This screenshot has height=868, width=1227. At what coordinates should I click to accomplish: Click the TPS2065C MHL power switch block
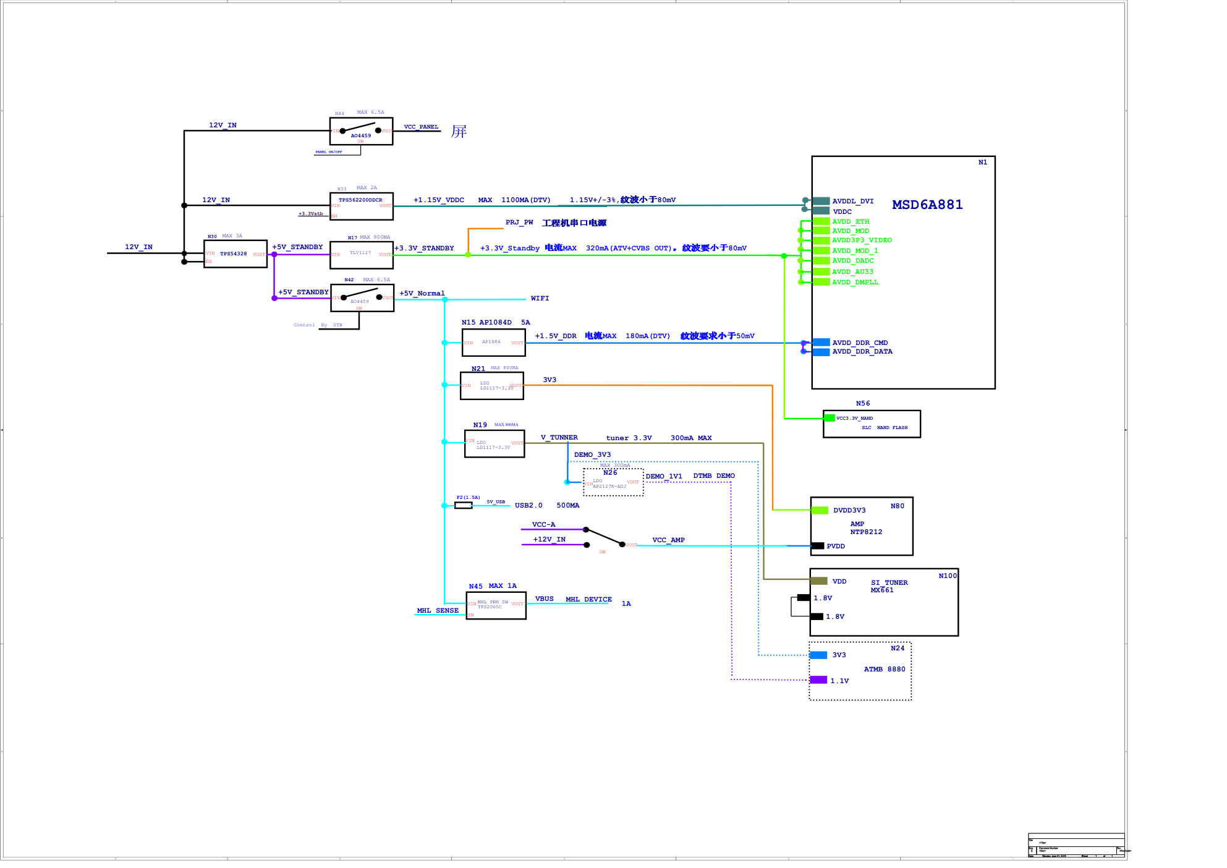(x=496, y=605)
